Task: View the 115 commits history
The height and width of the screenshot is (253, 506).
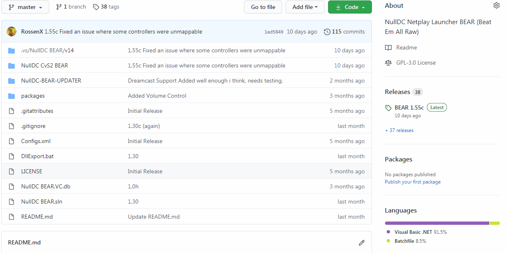Action: tap(344, 31)
